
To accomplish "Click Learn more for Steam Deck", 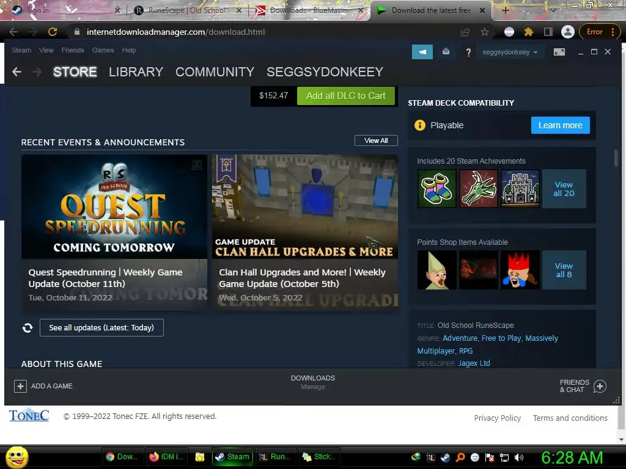I will pos(560,125).
